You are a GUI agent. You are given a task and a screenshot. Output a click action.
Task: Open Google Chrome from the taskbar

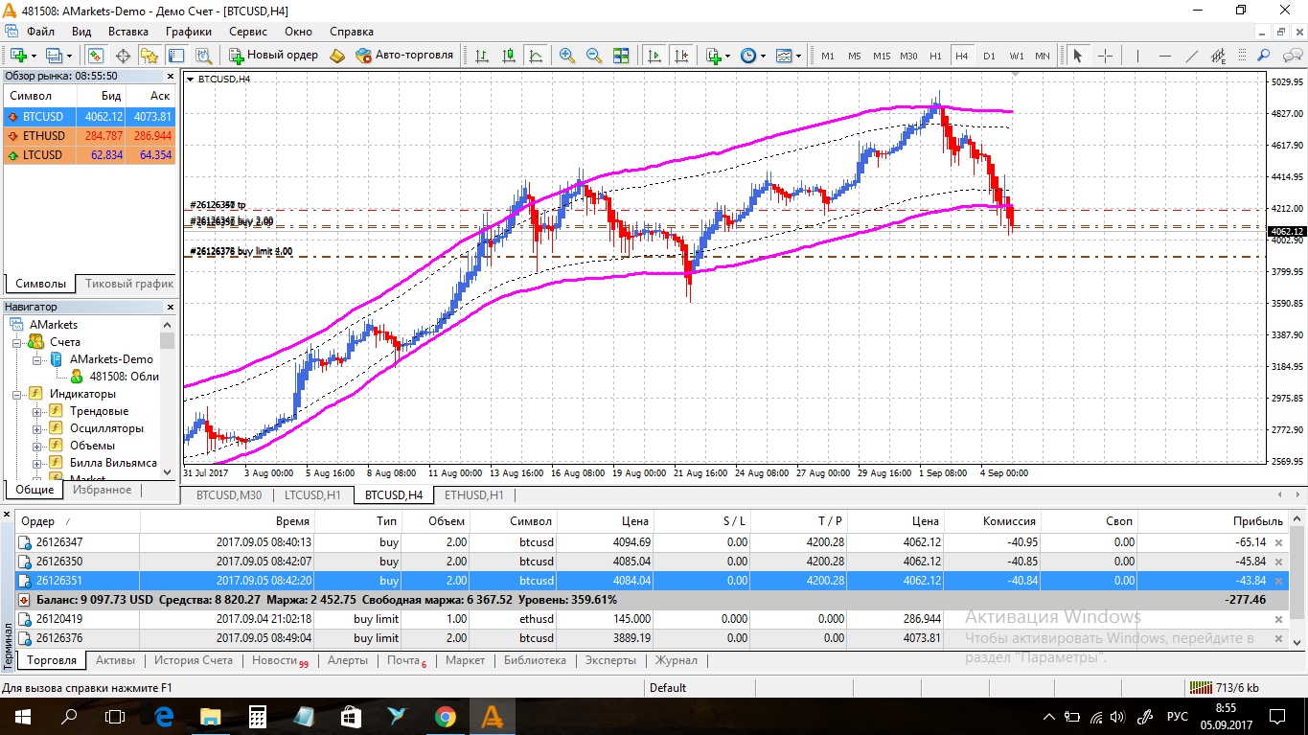click(x=446, y=716)
